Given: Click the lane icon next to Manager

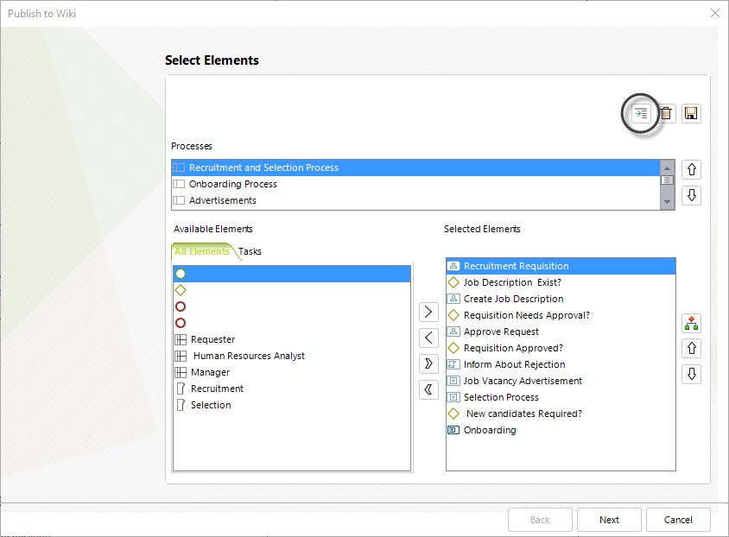Looking at the screenshot, I should (181, 373).
